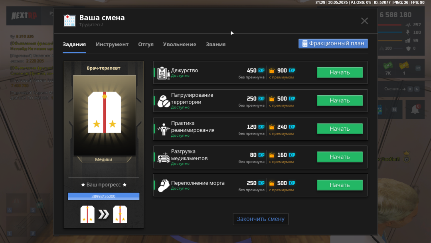Click the crown premium icon in Дежурство row
431x243 pixels.
[x=272, y=71]
